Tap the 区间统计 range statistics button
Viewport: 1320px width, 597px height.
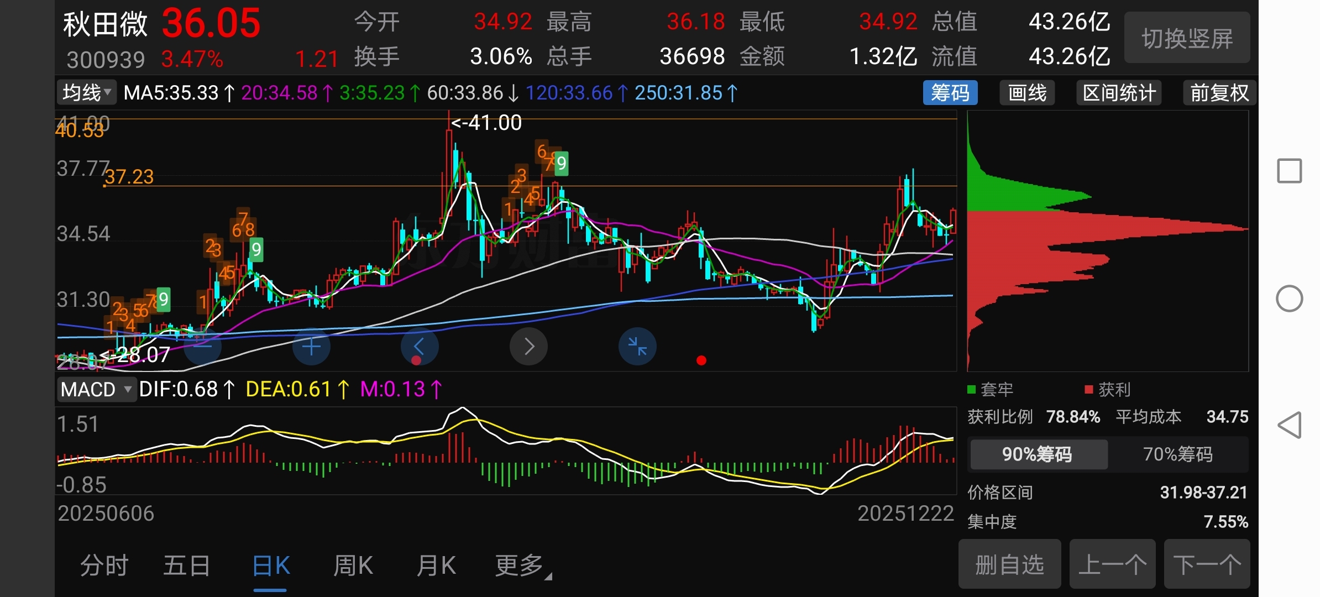(1119, 93)
